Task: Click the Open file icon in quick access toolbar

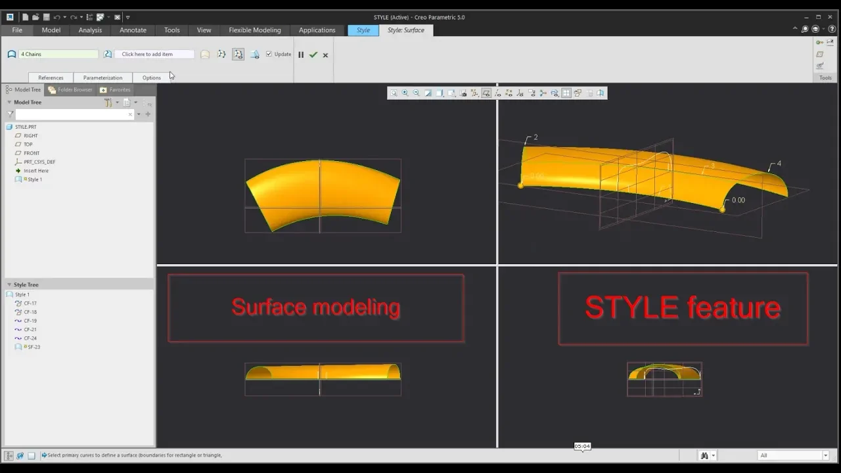Action: coord(35,17)
